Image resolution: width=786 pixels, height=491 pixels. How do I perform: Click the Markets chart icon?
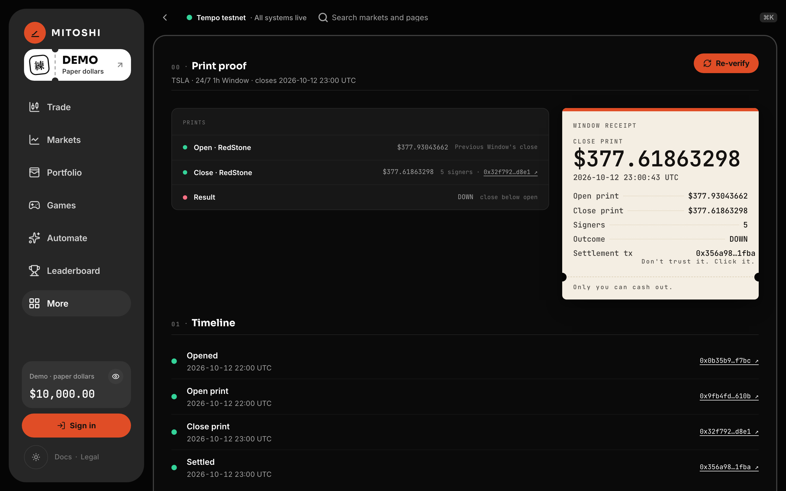[x=34, y=140]
